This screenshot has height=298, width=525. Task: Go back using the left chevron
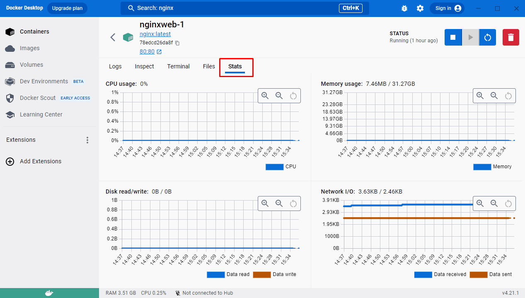coord(113,37)
